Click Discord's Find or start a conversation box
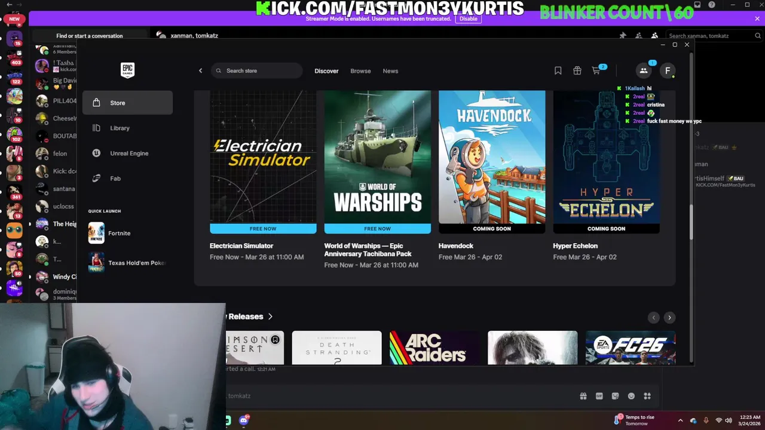 click(90, 36)
